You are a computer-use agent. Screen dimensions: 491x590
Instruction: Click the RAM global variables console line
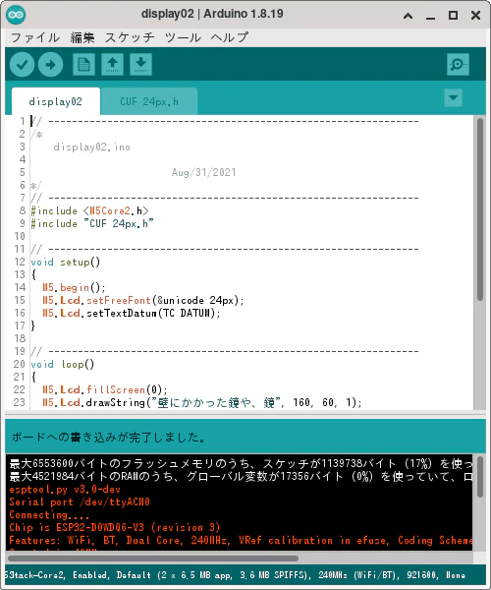[241, 476]
